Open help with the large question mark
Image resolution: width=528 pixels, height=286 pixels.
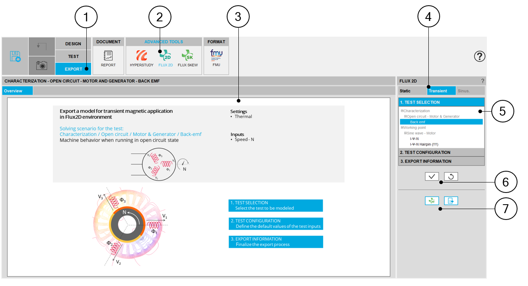479,57
